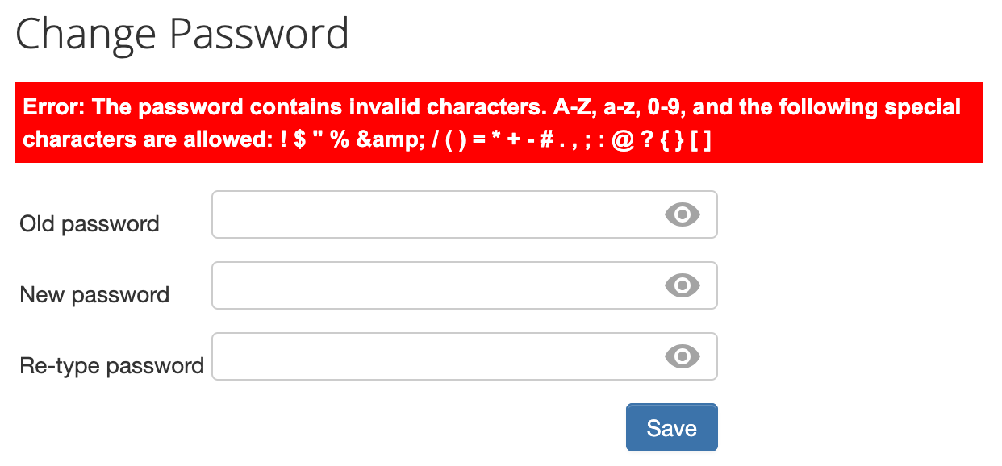Reveal the New password using eye icon
The image size is (1002, 466).
click(x=682, y=285)
